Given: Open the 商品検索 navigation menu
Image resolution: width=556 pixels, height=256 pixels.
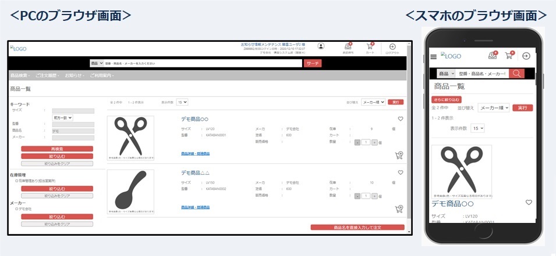Looking at the screenshot, I should pyautogui.click(x=21, y=75).
